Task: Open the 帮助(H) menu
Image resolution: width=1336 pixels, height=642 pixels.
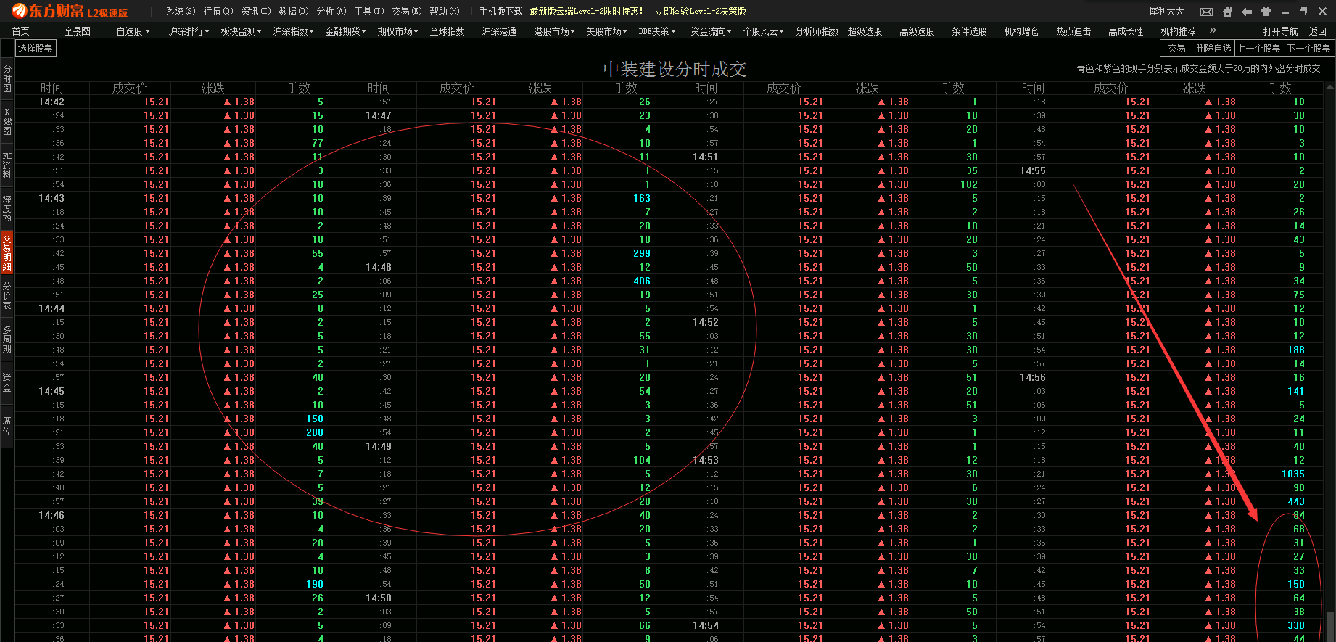Action: pyautogui.click(x=444, y=11)
